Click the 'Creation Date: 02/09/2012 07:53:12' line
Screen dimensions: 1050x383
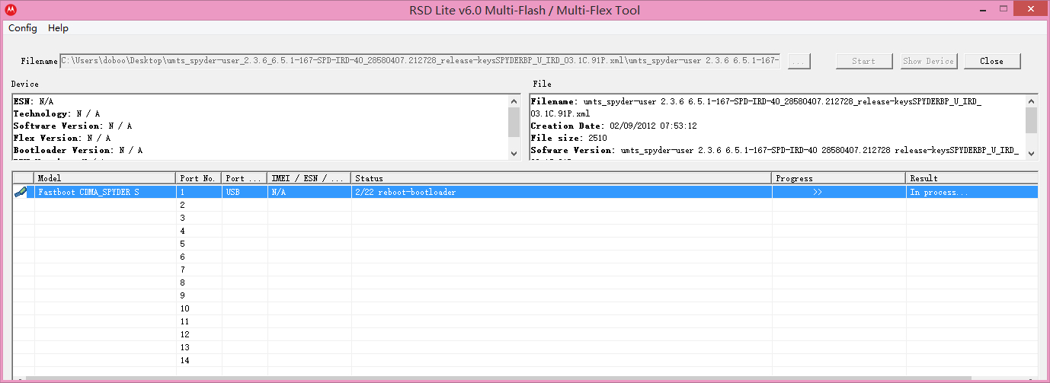tap(613, 126)
